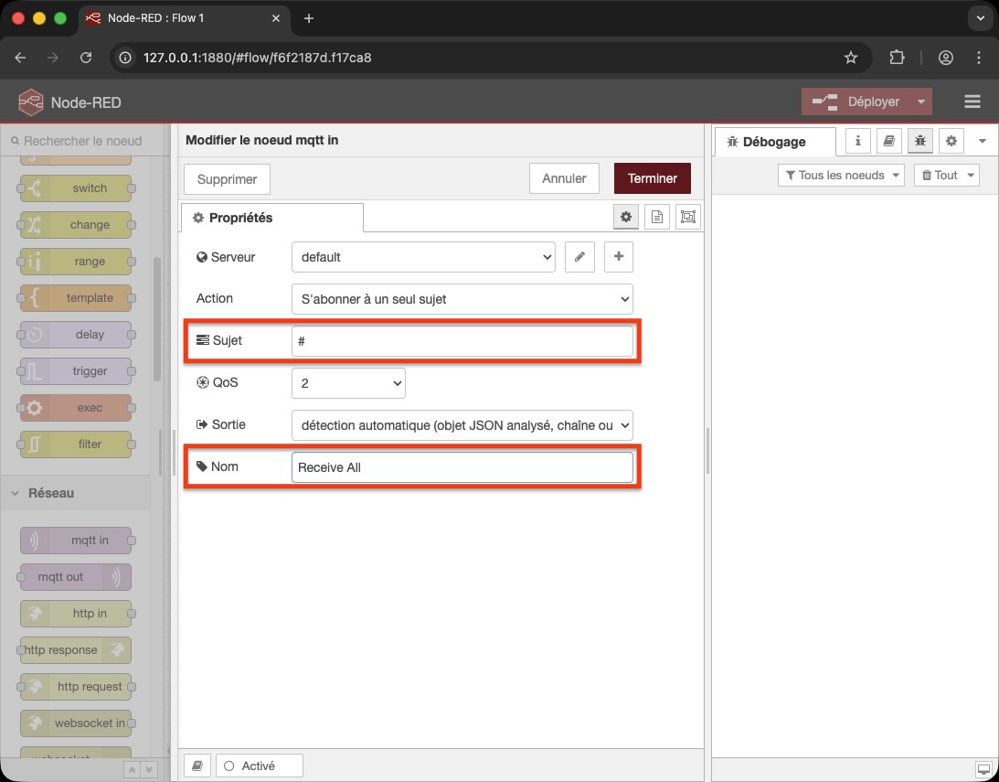999x782 pixels.
Task: Open the information sidebar panel icon
Action: click(x=857, y=141)
